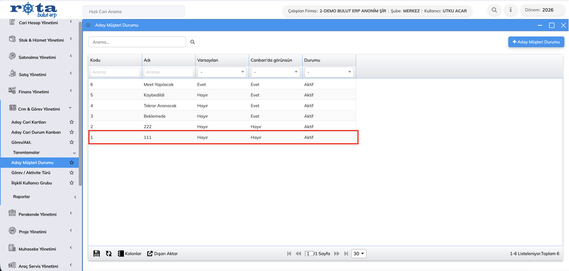Click the Hızlı Cari Arama field
This screenshot has width=569, height=271.
click(x=134, y=11)
